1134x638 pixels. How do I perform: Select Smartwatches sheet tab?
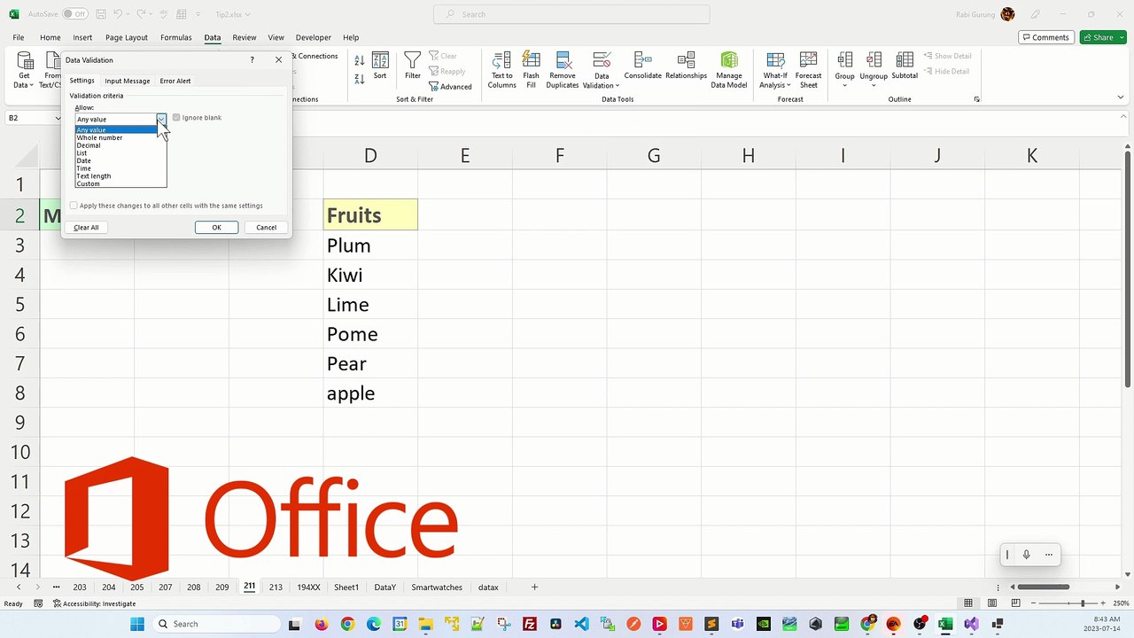[437, 587]
